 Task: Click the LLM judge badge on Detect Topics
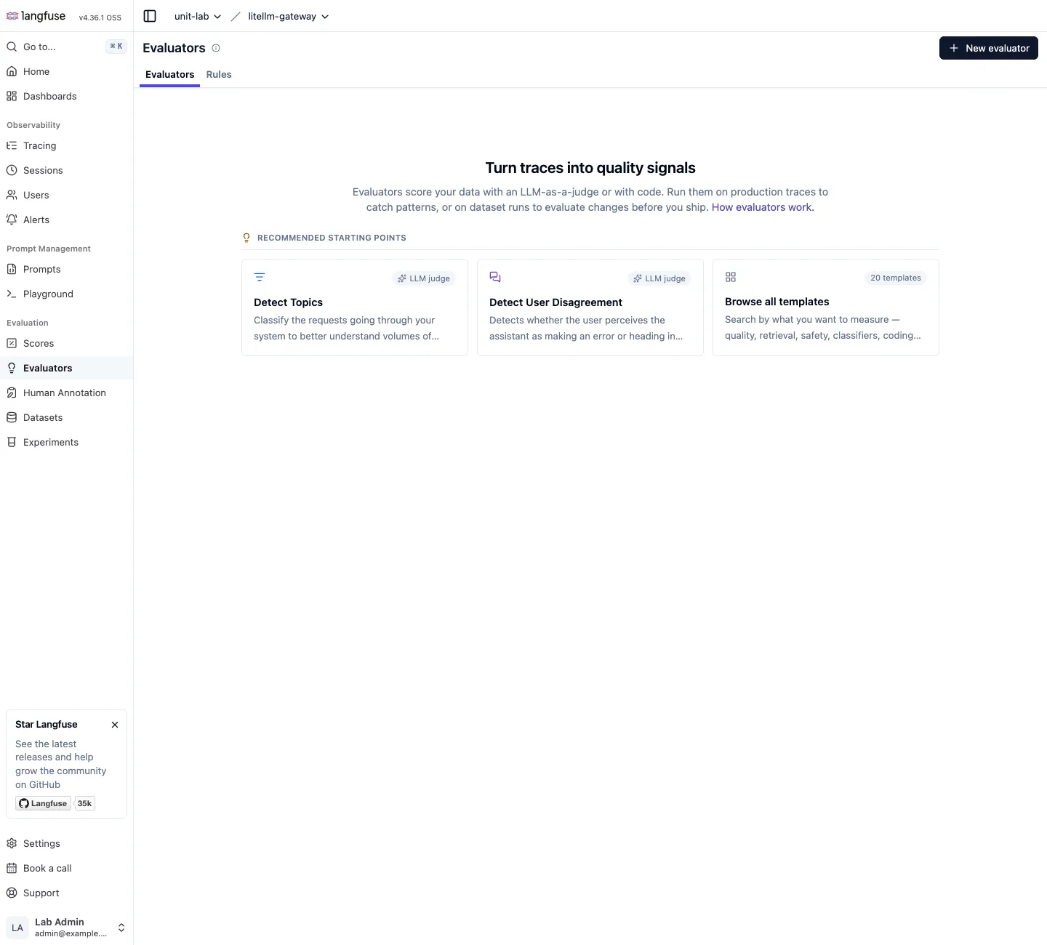click(x=424, y=278)
